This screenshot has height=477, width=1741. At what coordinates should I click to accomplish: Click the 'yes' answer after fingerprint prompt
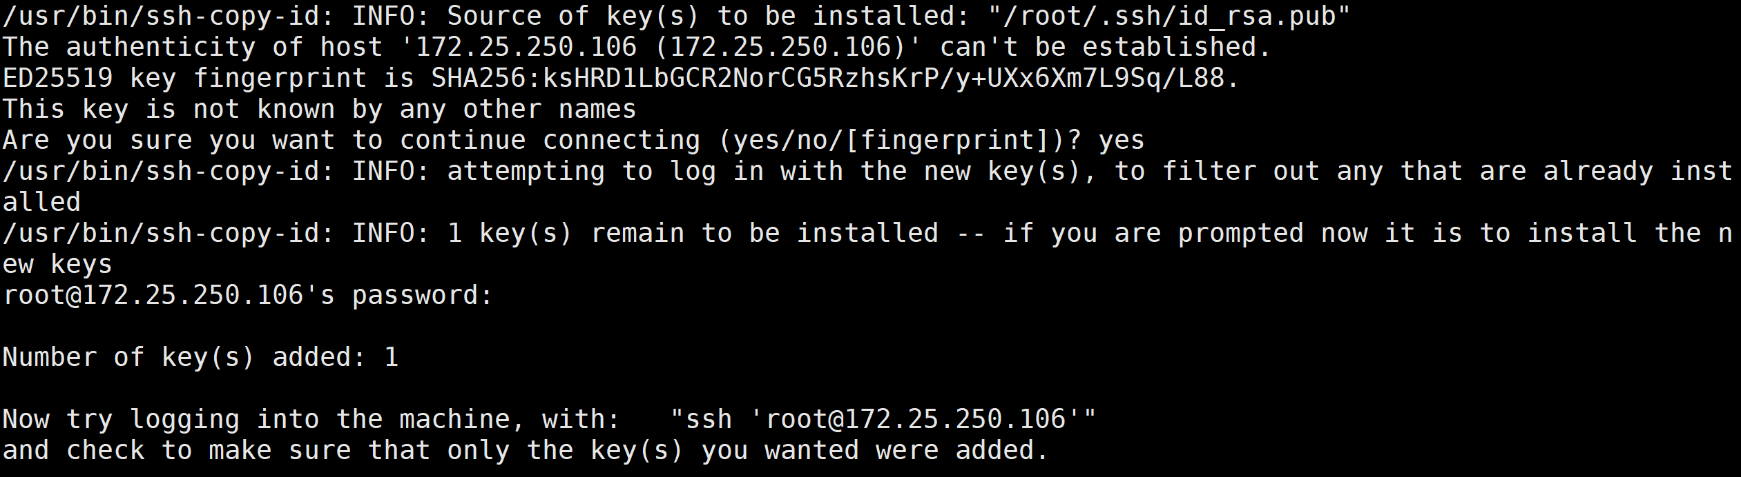(1122, 140)
